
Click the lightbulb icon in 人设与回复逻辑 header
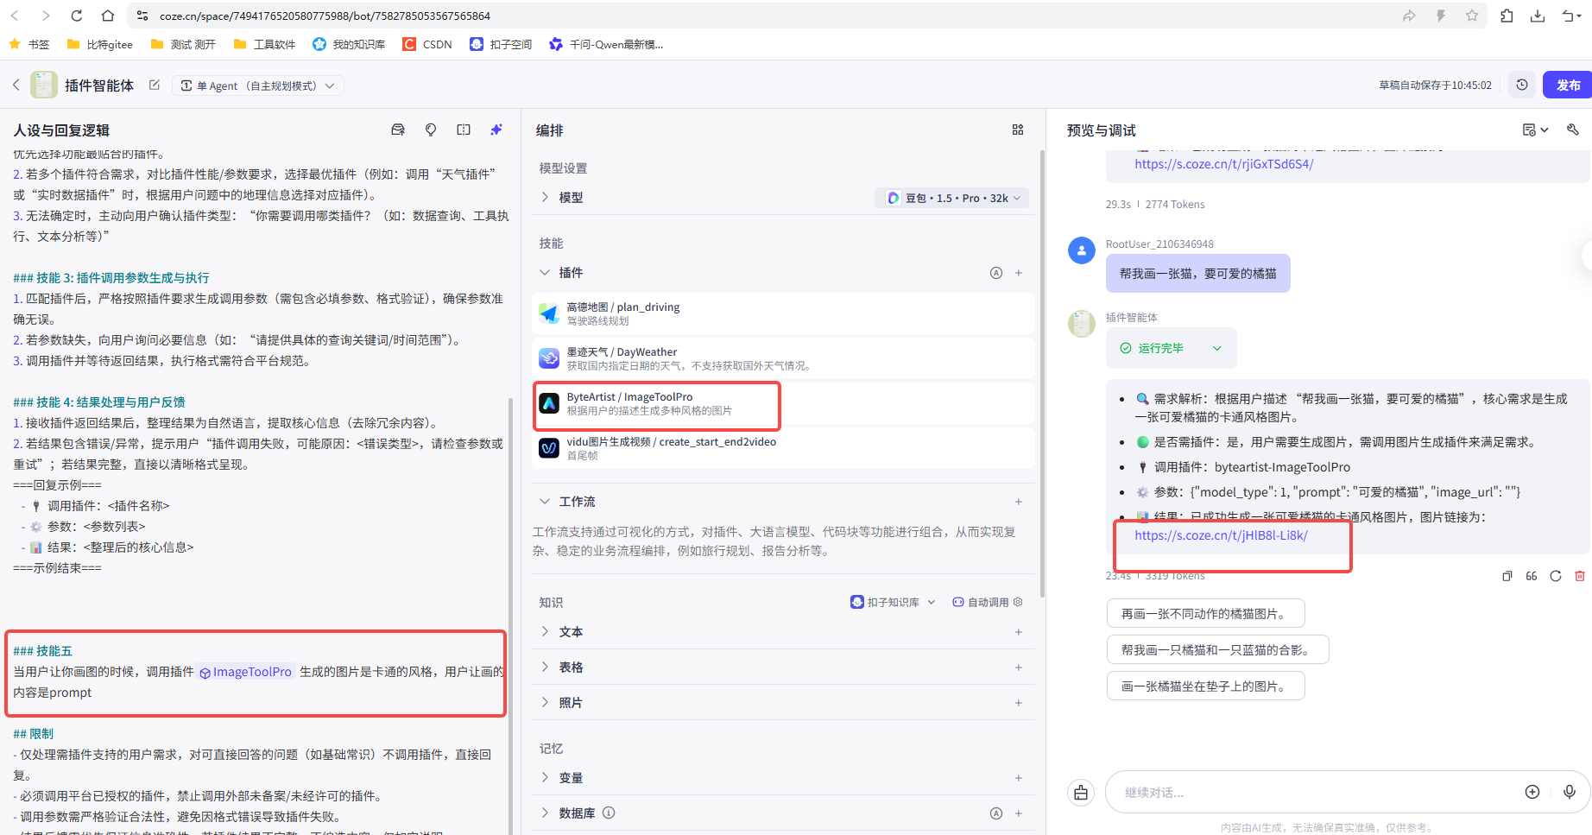coord(431,130)
